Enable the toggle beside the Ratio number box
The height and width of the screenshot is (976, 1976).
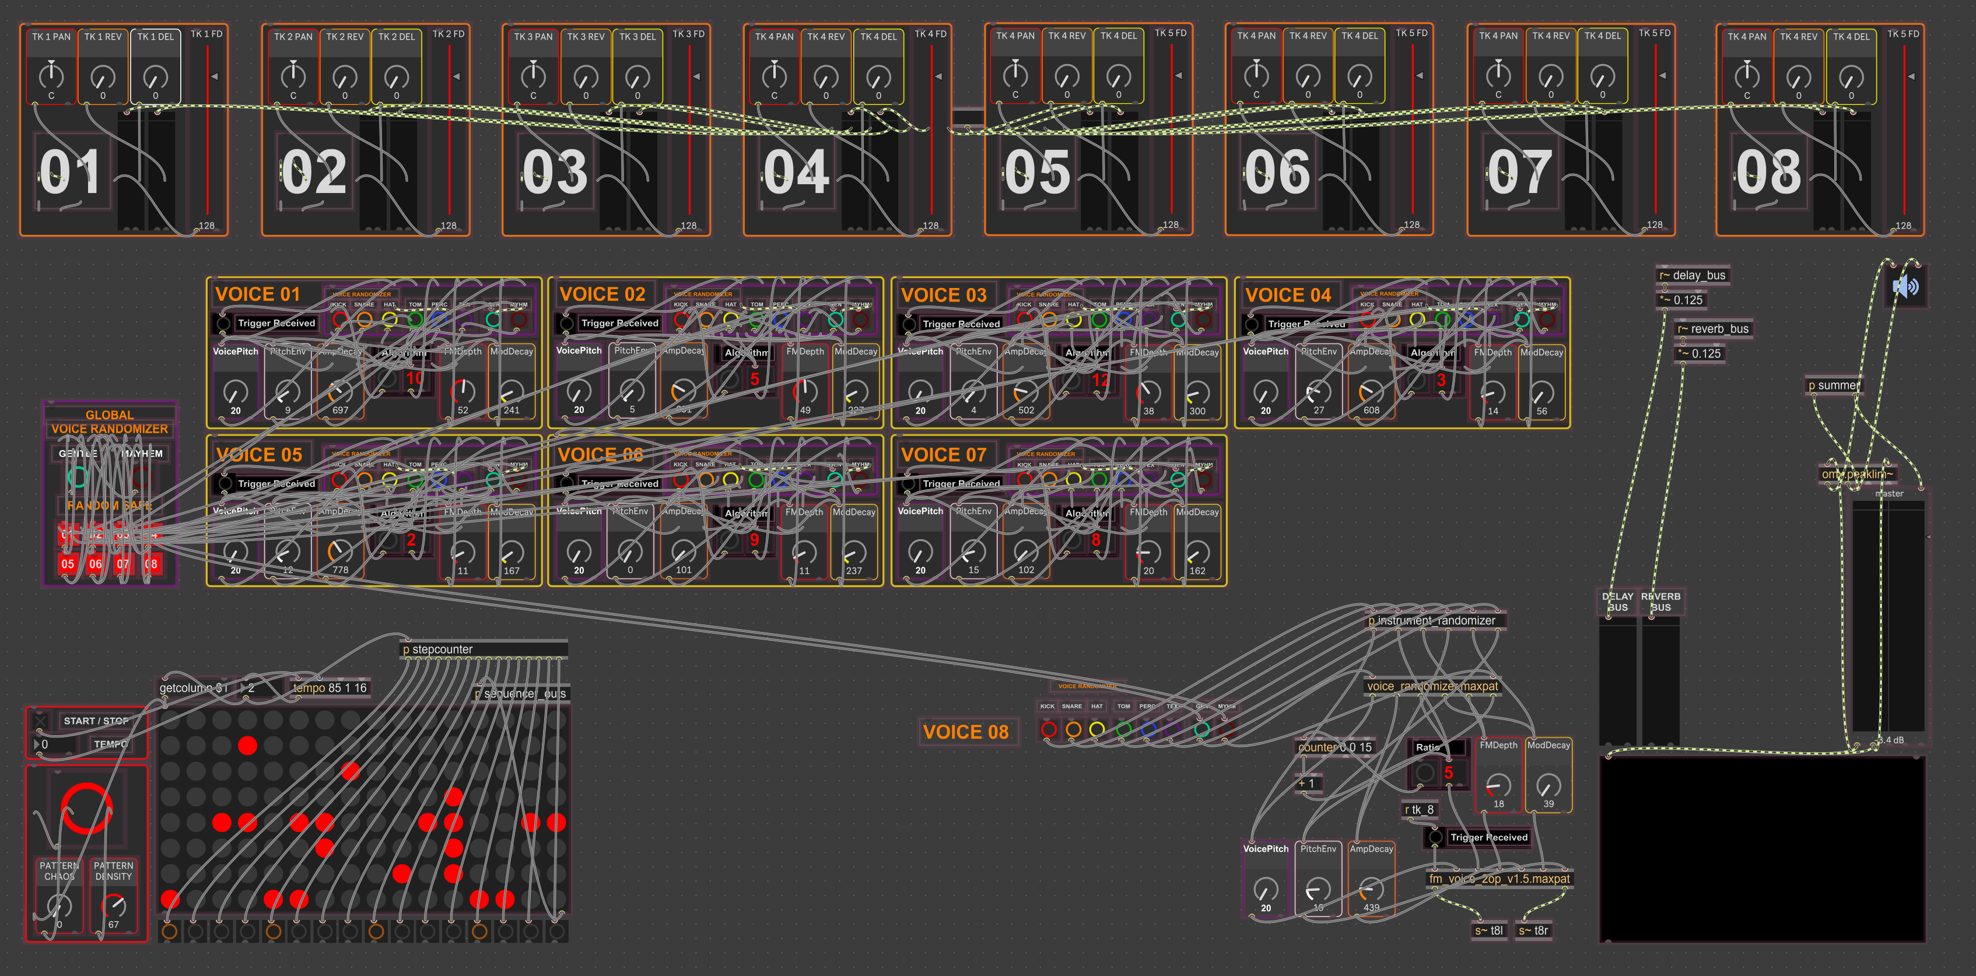(1425, 774)
